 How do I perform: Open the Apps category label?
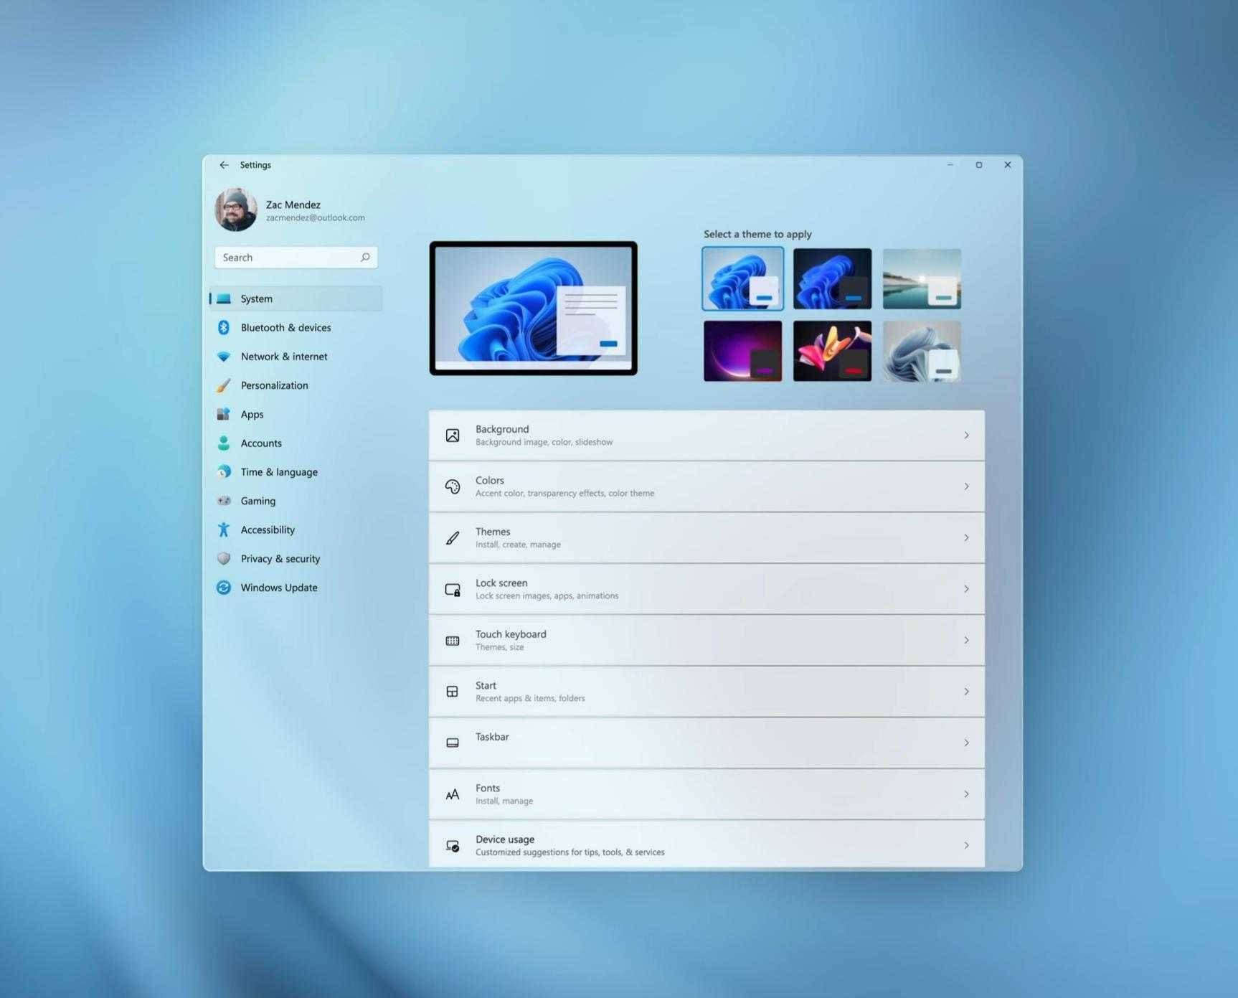pos(252,415)
